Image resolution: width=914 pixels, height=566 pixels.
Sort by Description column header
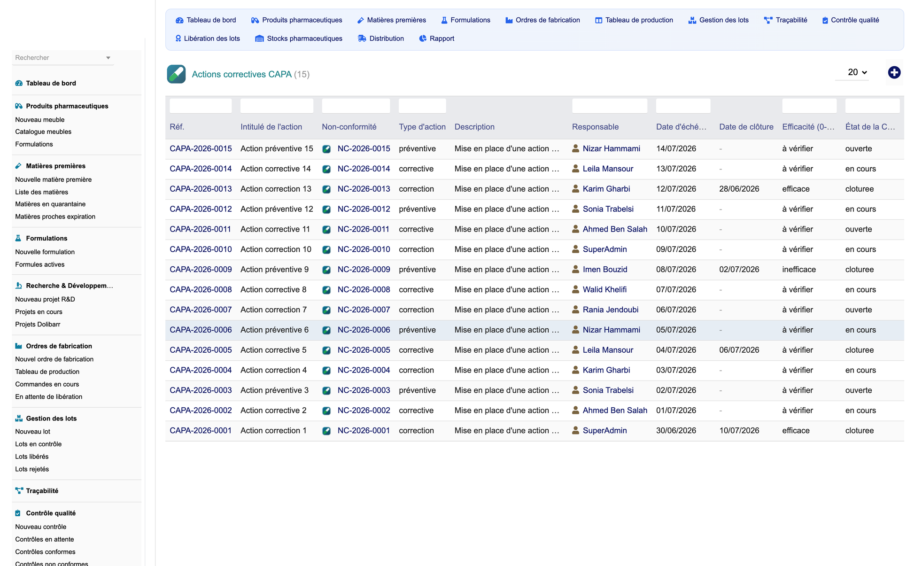pos(474,127)
